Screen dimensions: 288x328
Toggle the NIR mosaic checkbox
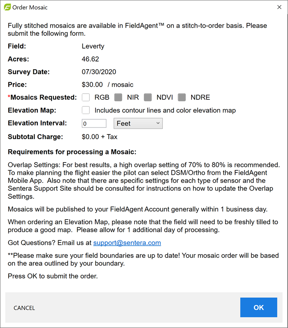click(x=118, y=97)
